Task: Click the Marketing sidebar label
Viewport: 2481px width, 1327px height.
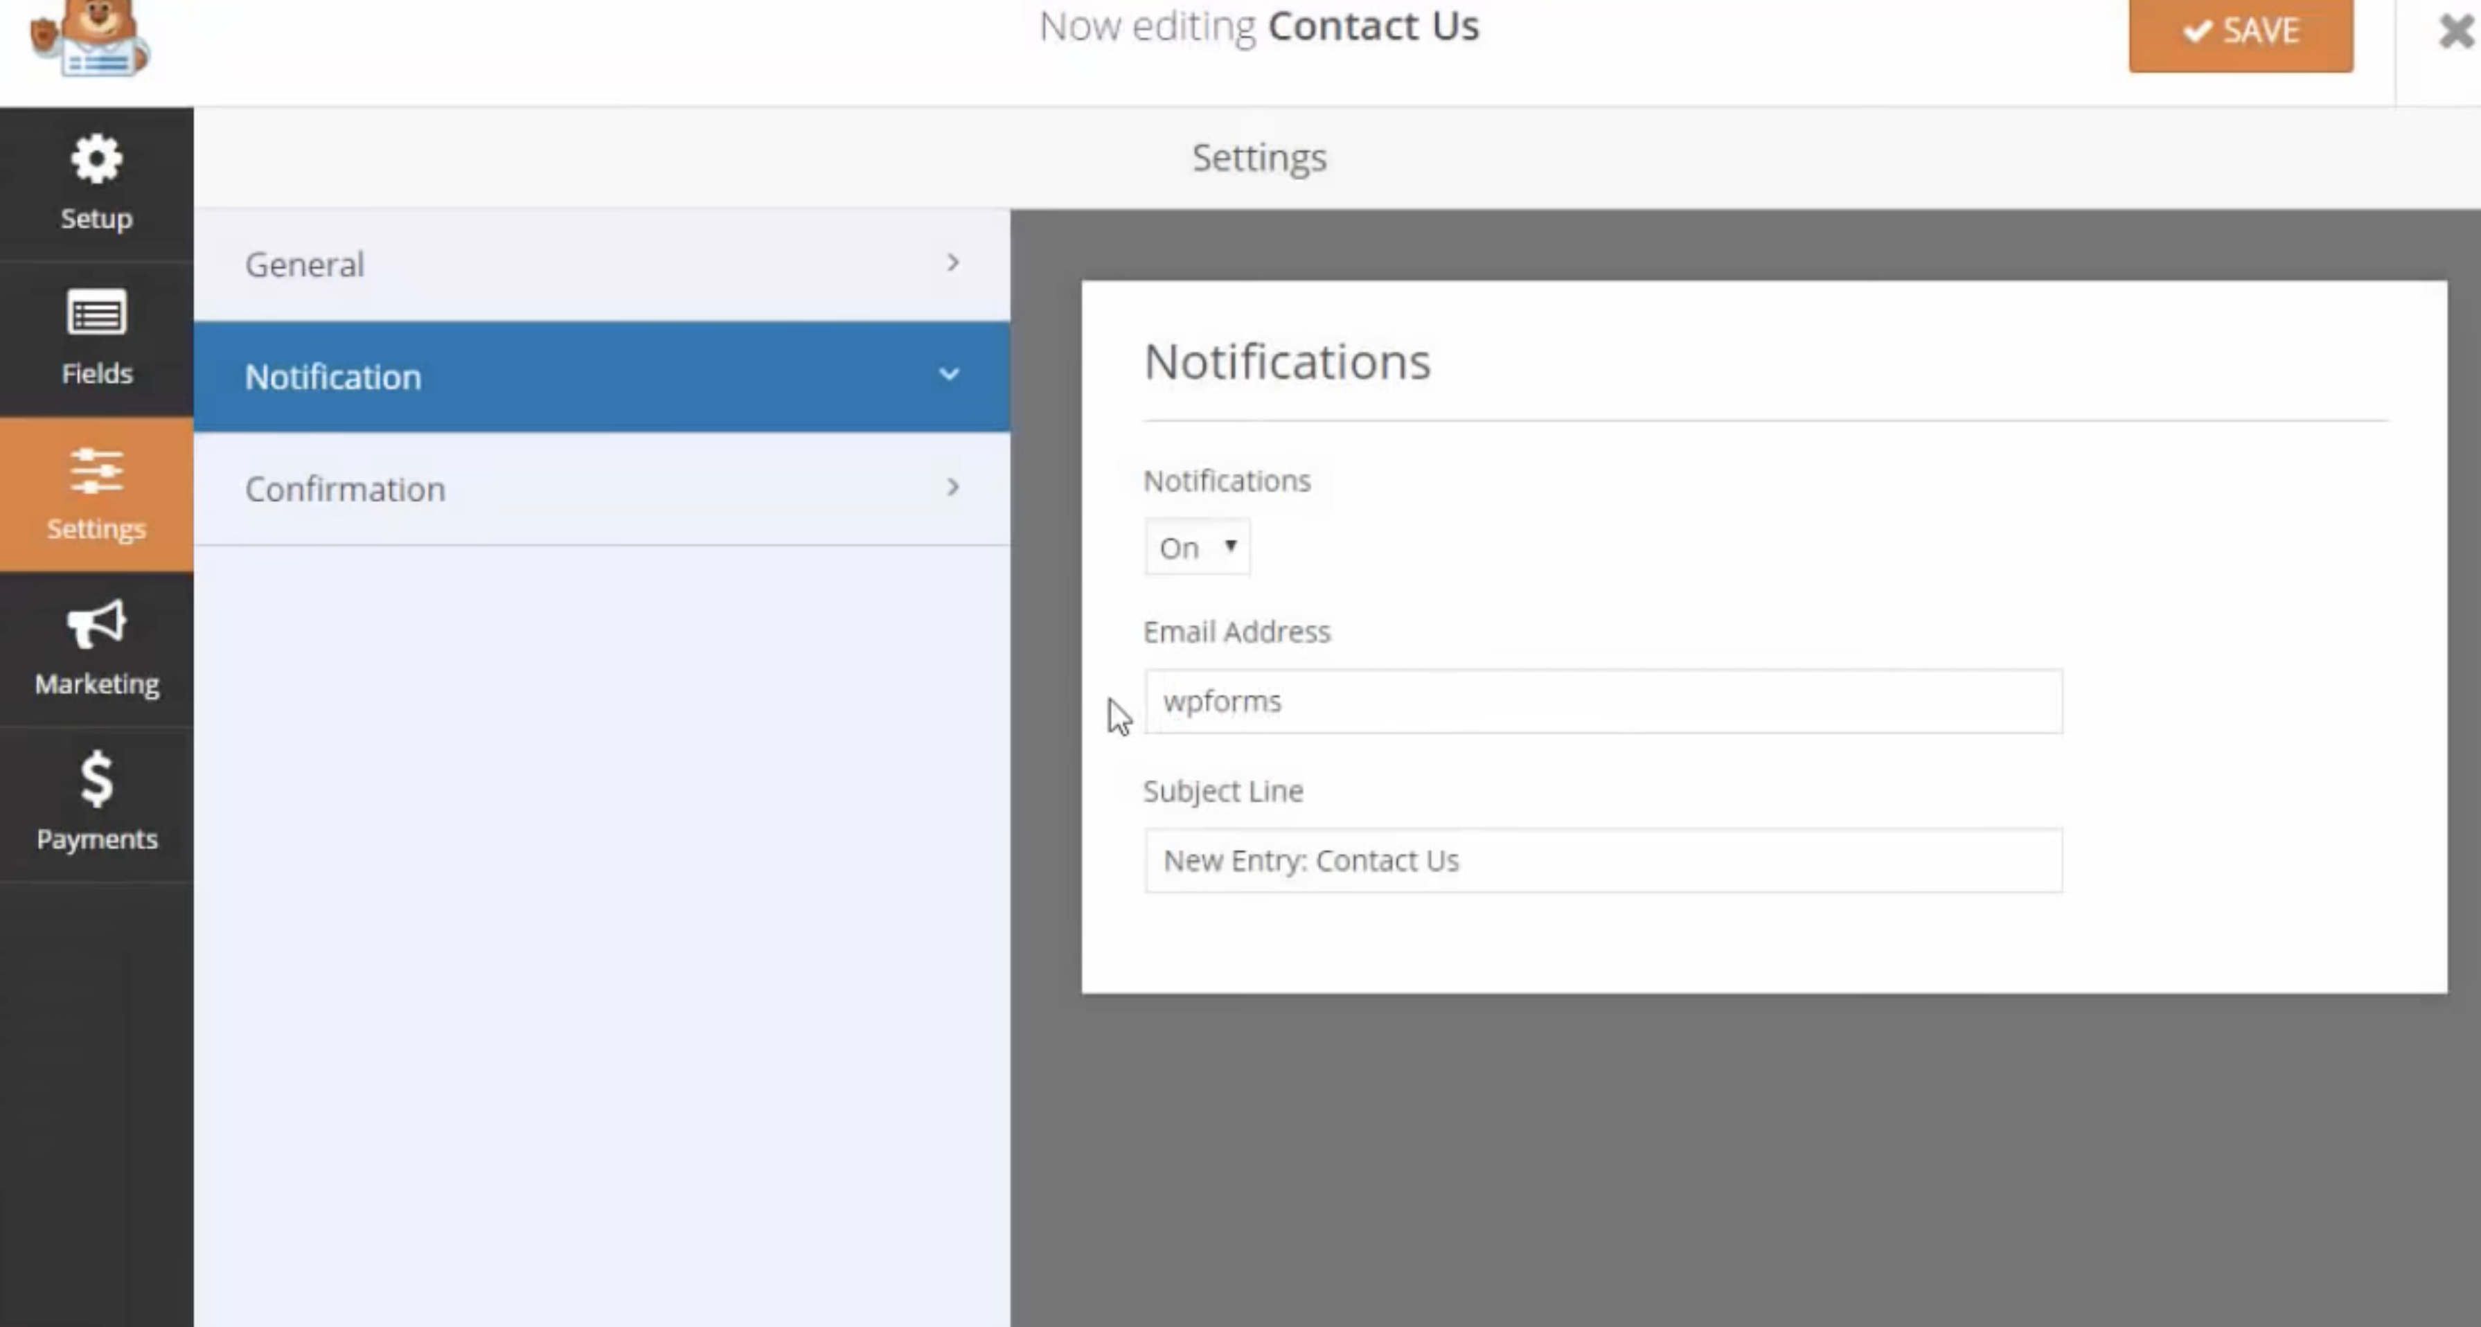Action: click(96, 684)
